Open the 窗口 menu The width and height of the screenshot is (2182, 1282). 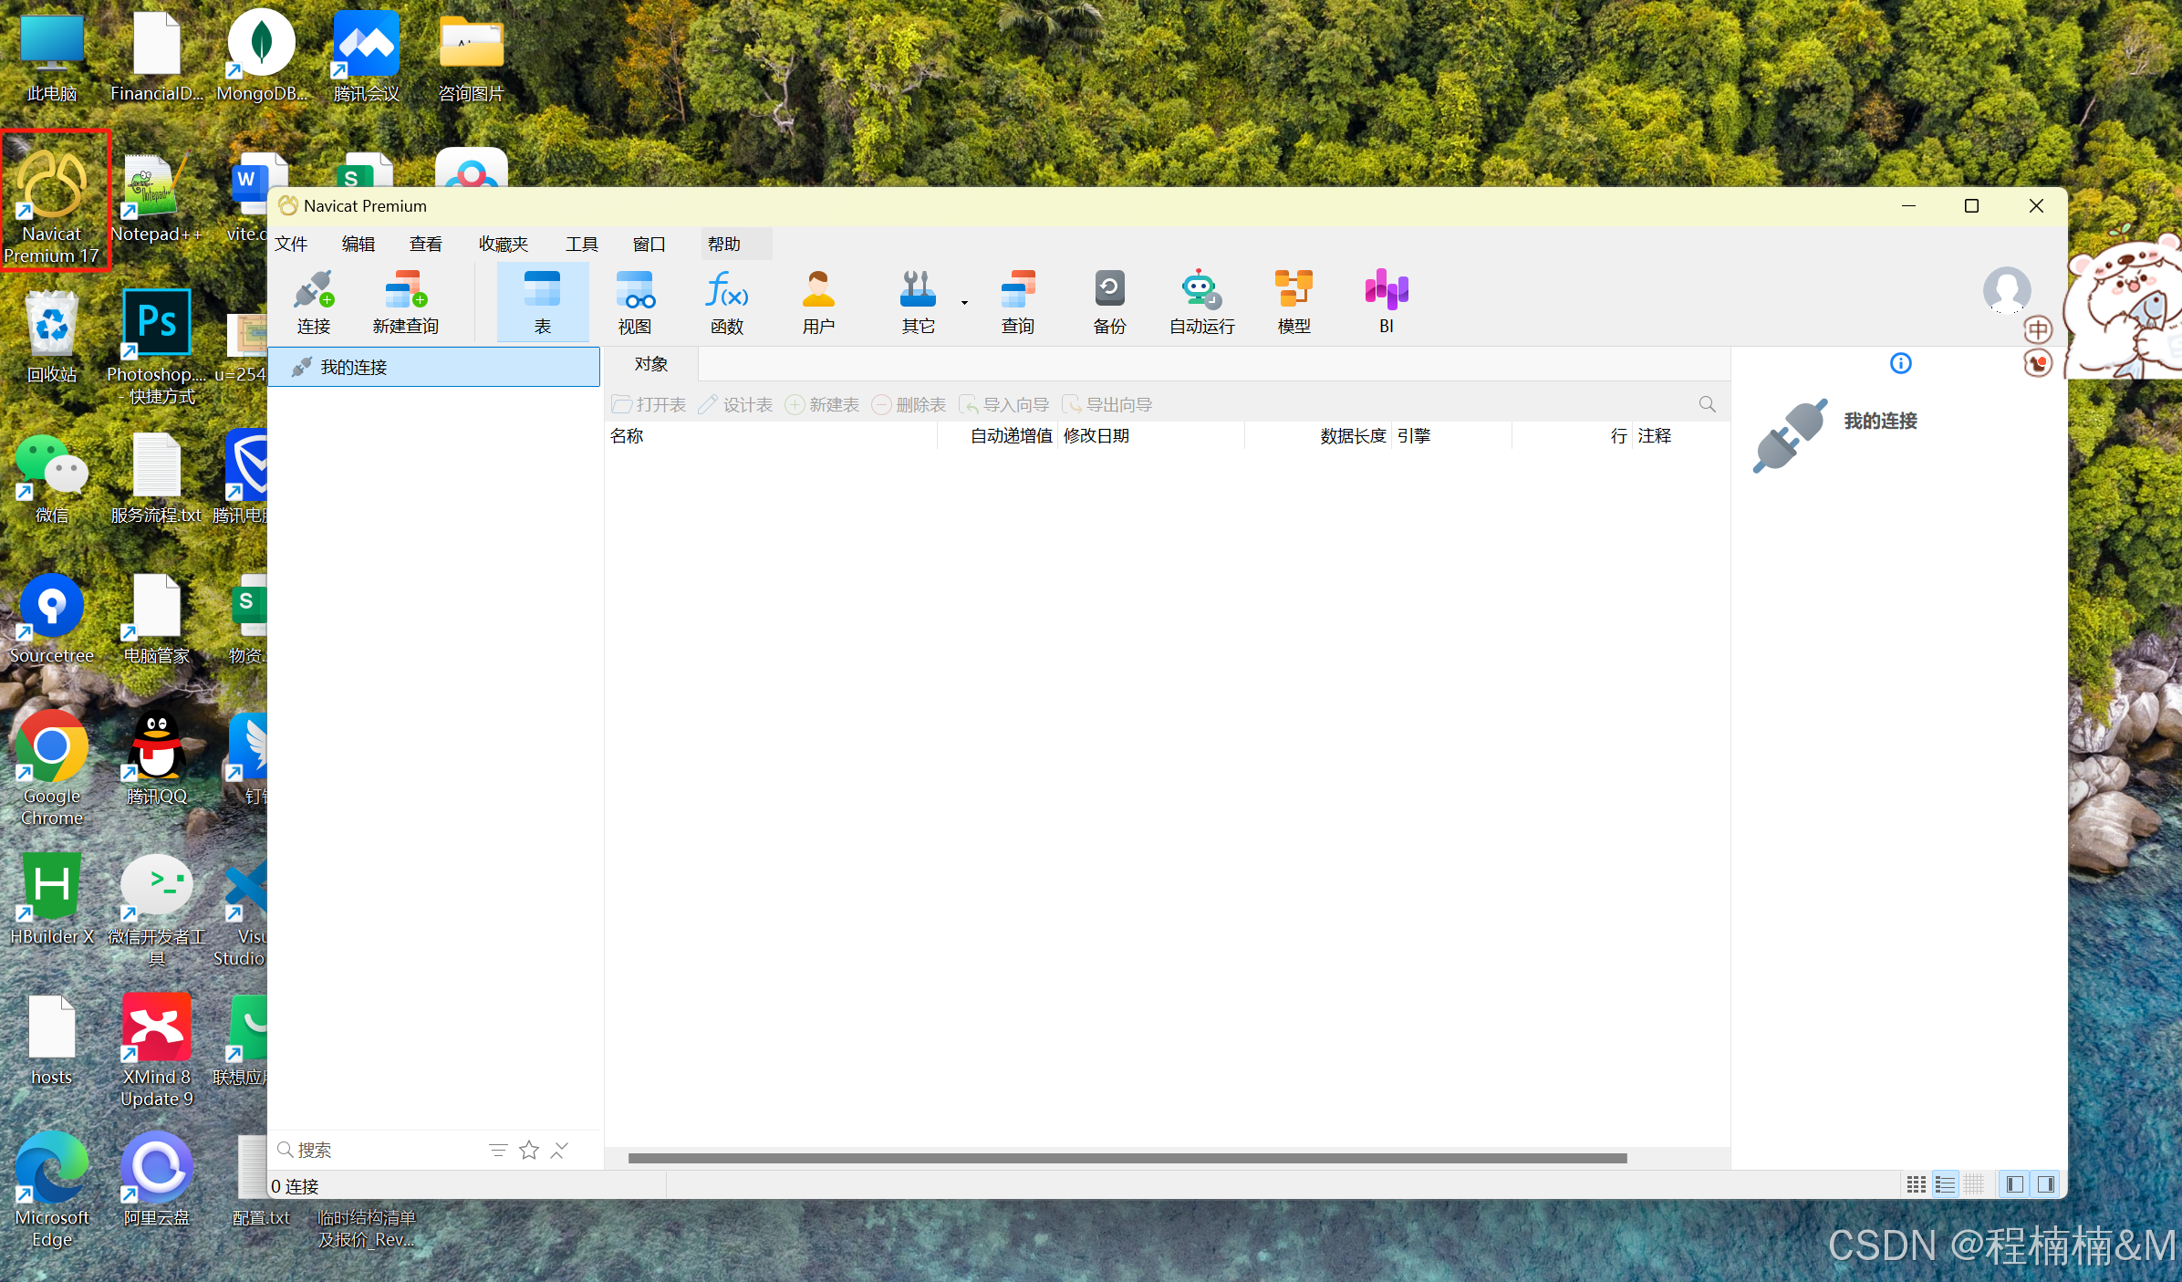pos(649,244)
